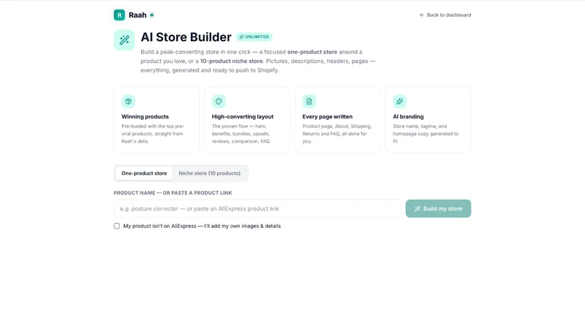Click the AI branding sparkle icon

tap(399, 101)
